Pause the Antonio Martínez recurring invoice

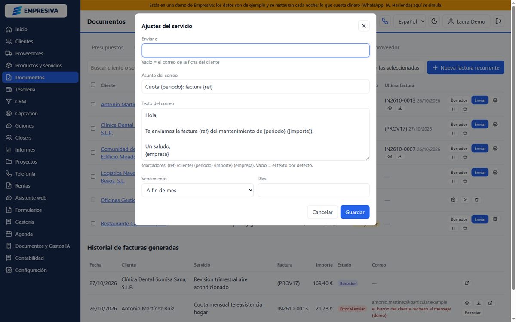tap(453, 109)
